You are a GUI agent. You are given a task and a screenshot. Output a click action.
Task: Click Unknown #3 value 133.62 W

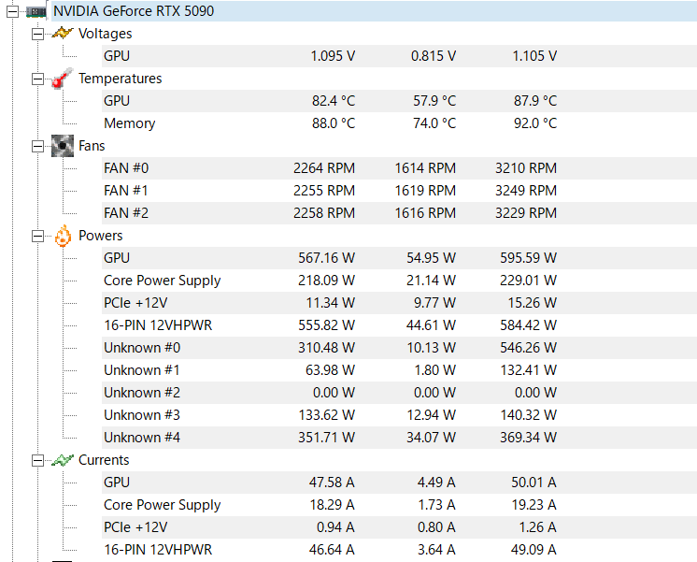point(326,415)
